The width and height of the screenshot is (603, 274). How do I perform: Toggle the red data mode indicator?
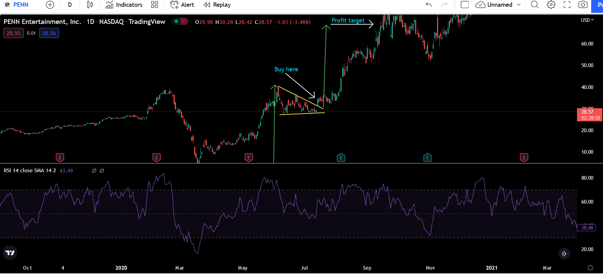184,22
